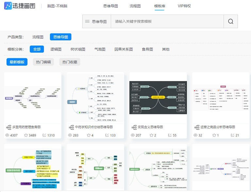
Task: Select 气泡图 template category
Action: [100, 49]
